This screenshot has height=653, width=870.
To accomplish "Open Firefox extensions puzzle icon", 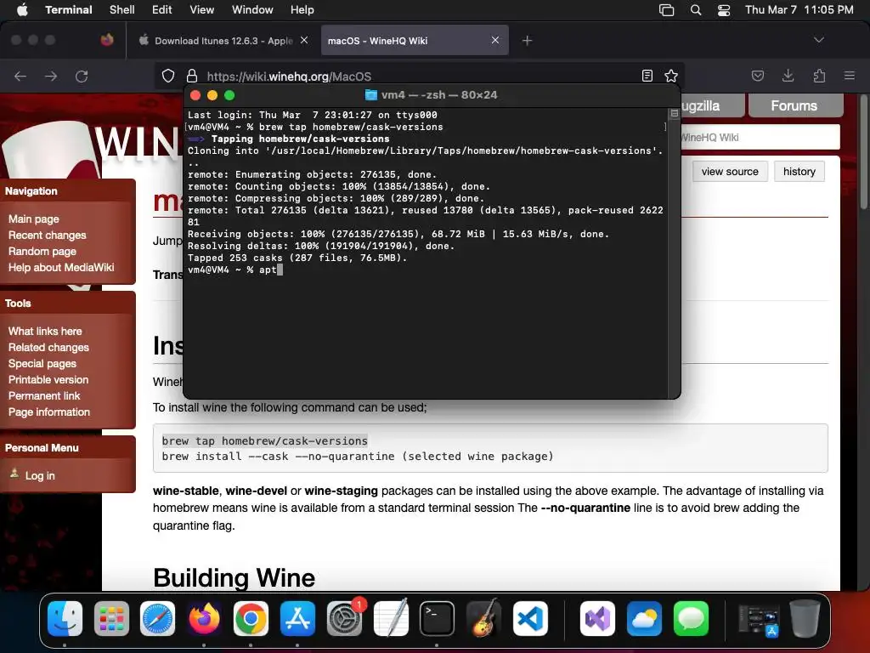I will tap(819, 76).
